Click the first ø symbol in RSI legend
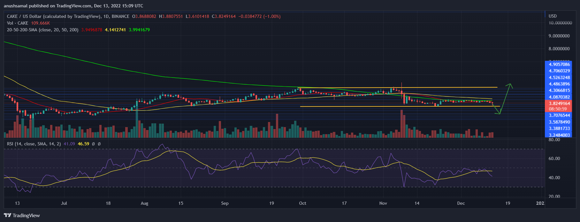This screenshot has height=222, width=580. 94,144
